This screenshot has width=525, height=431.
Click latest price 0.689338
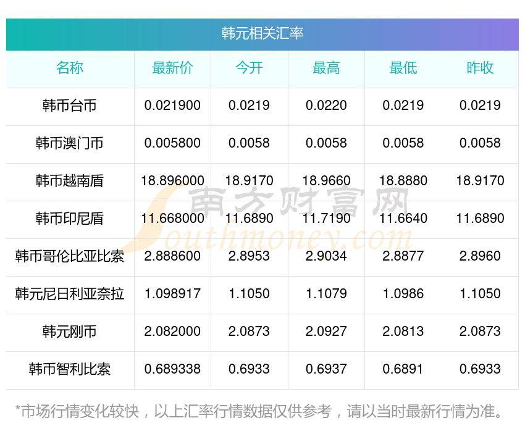point(172,369)
